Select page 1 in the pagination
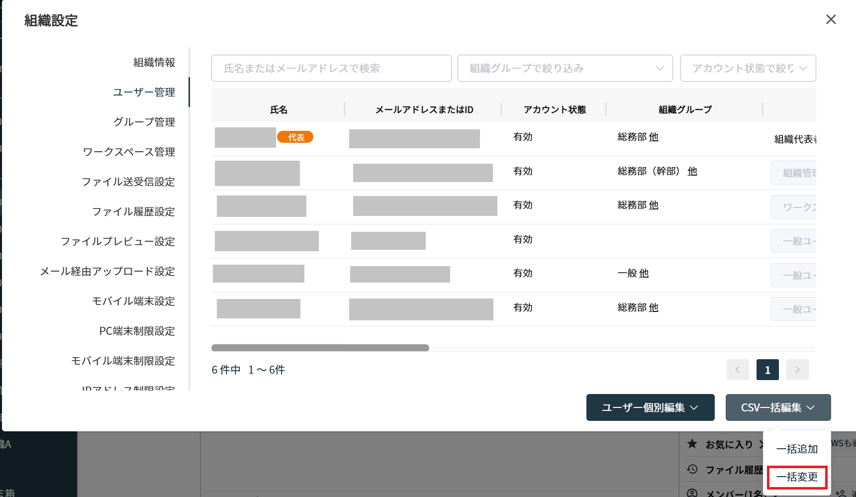The width and height of the screenshot is (856, 497). (x=767, y=370)
